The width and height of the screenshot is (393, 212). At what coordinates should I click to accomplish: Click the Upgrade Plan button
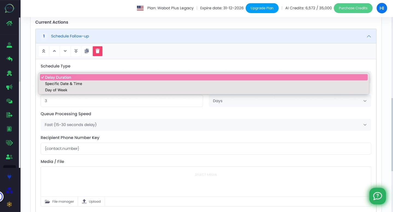(262, 8)
